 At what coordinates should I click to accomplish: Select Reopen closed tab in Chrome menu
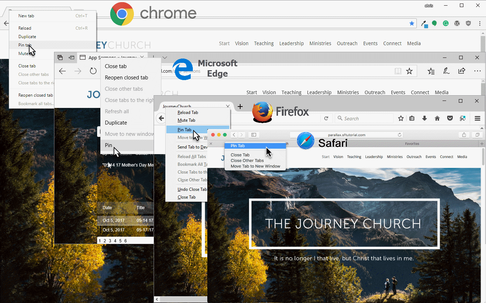(36, 95)
